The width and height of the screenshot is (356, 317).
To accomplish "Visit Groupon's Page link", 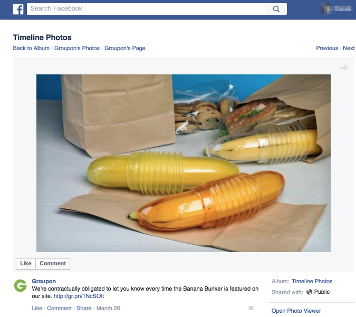I will [125, 48].
